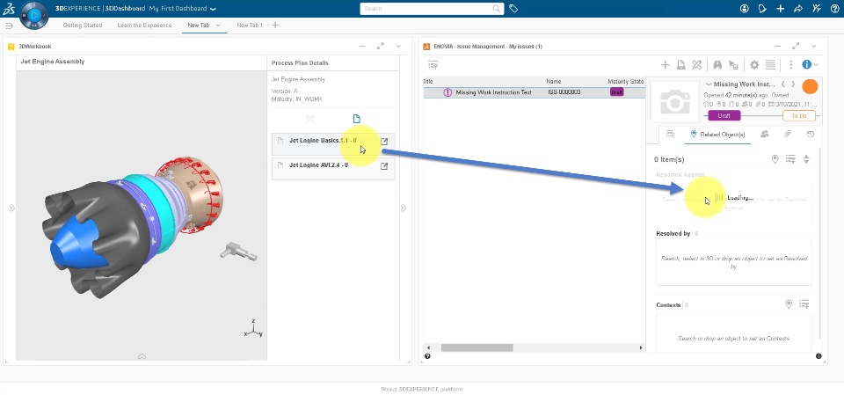844x395 pixels.
Task: Open the 3DWorkbook widget menu chevron
Action: (398, 47)
